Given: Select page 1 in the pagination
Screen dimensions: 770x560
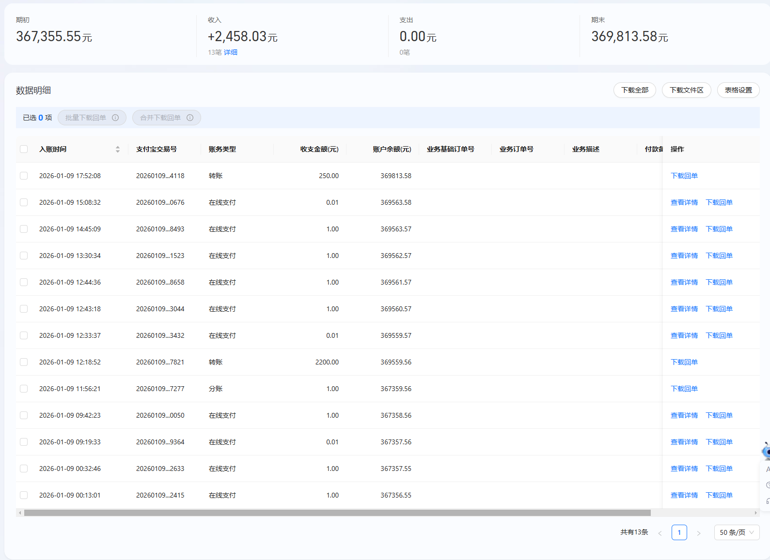Looking at the screenshot, I should pos(679,532).
